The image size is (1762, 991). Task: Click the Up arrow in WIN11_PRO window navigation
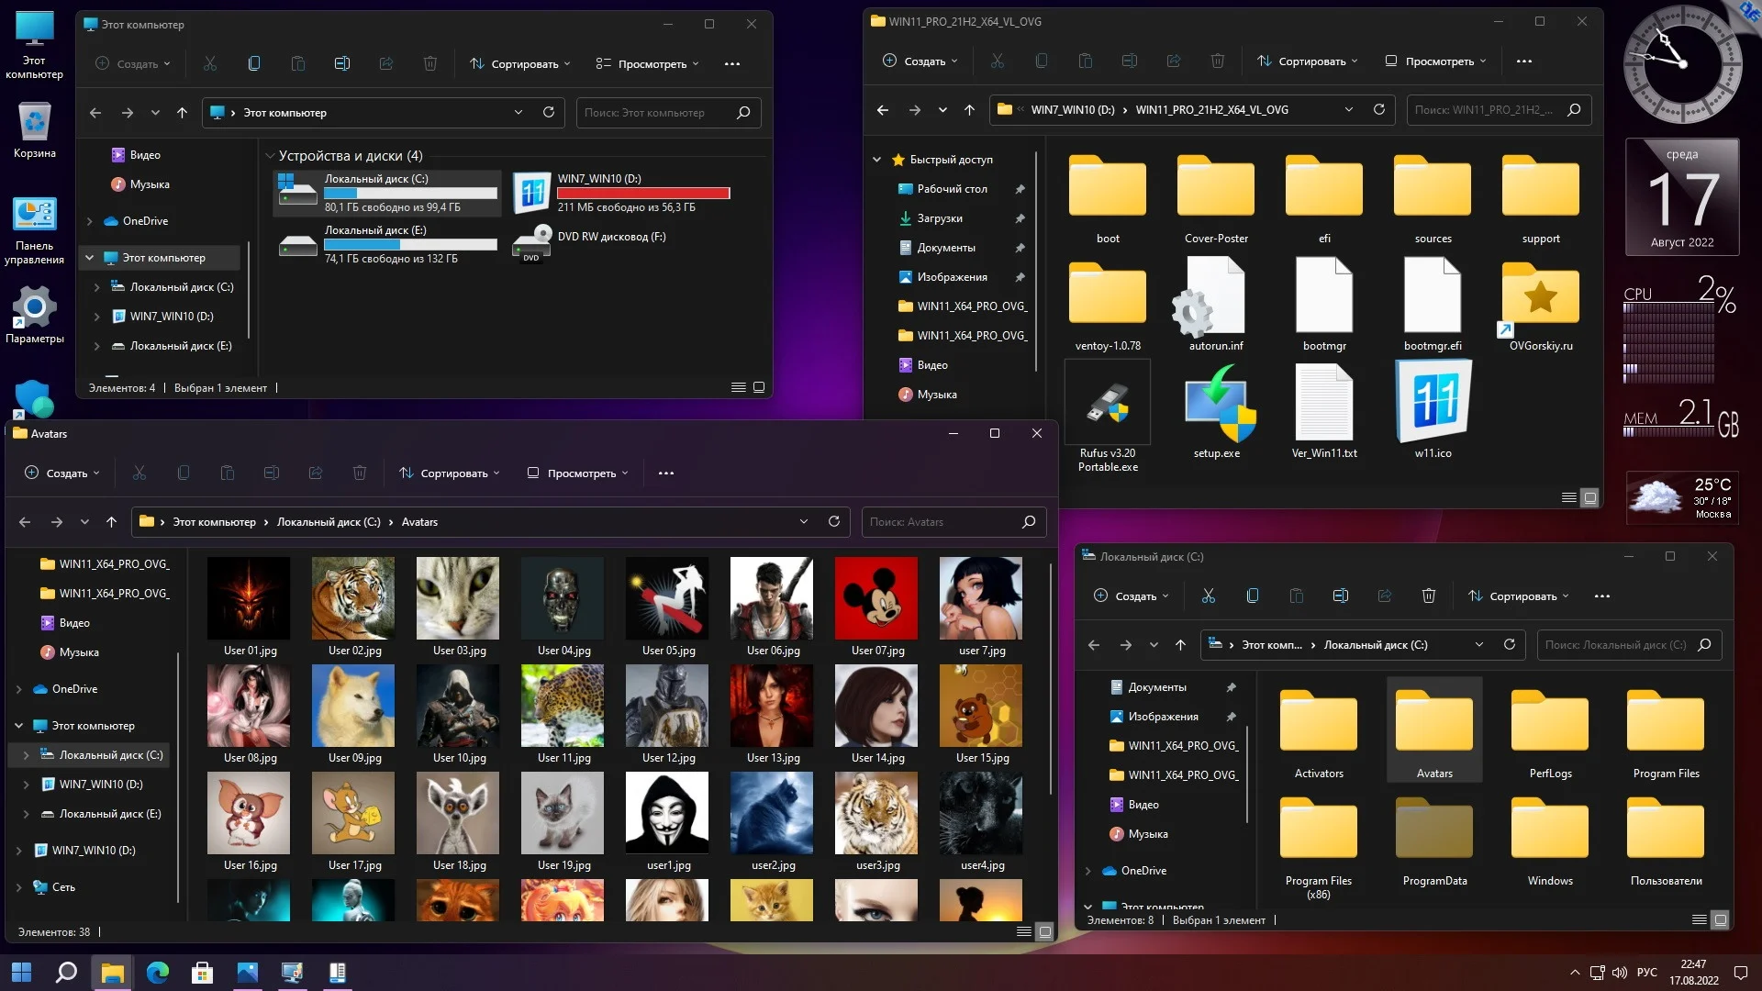(x=969, y=109)
